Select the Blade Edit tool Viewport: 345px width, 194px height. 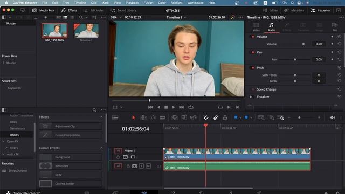(162, 117)
